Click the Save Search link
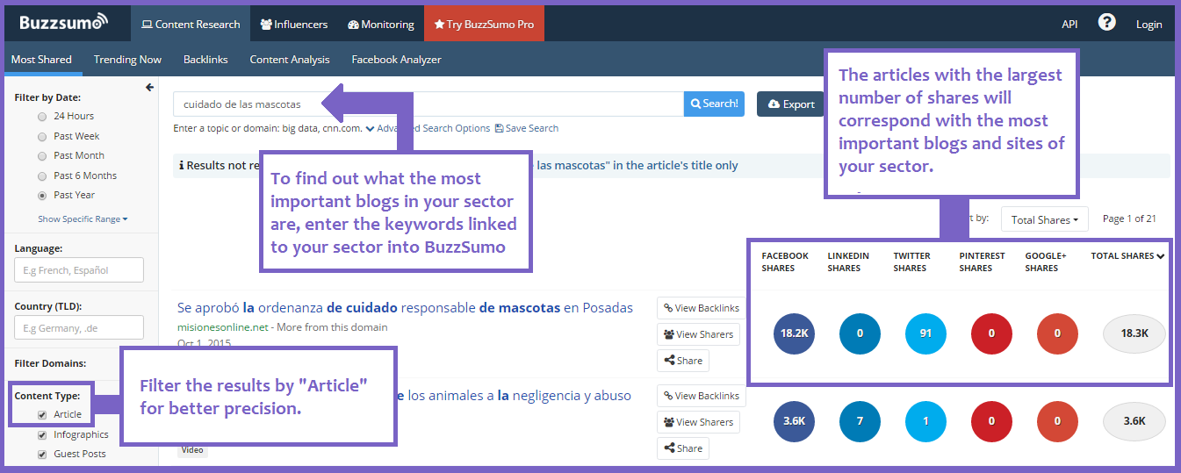Screen dimensions: 1181x473 (527, 128)
